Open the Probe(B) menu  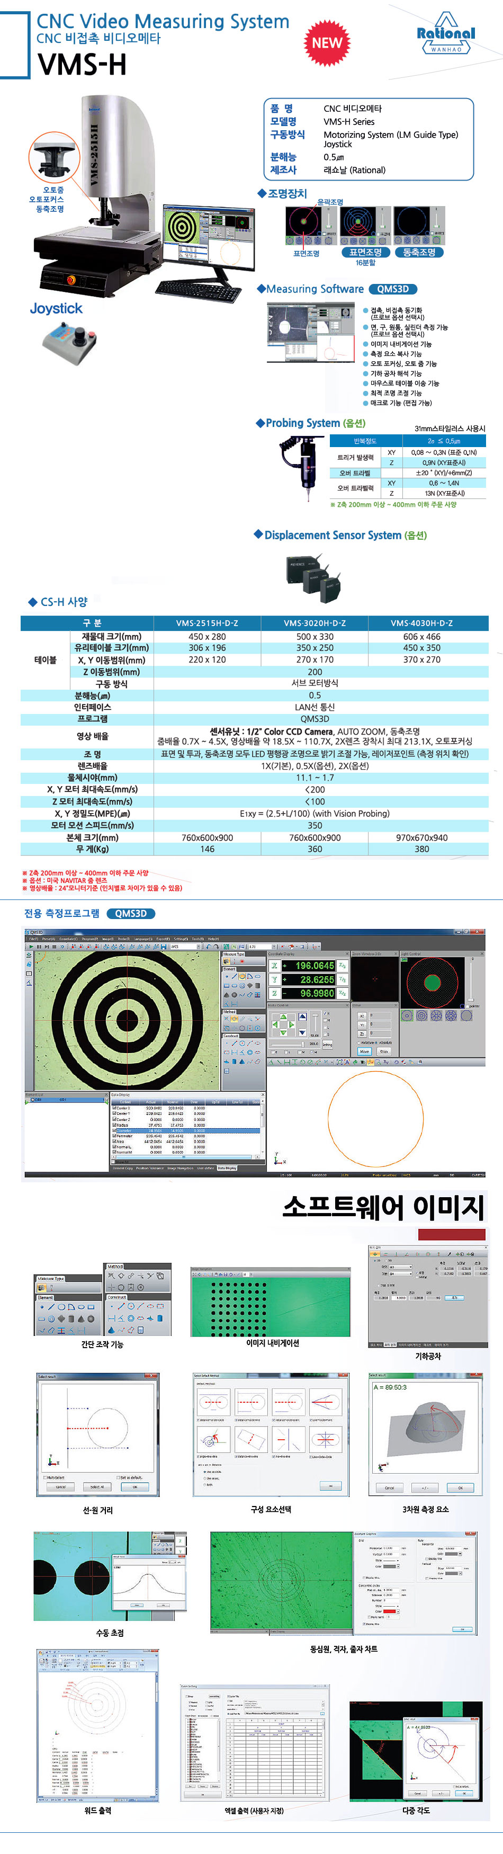[124, 939]
